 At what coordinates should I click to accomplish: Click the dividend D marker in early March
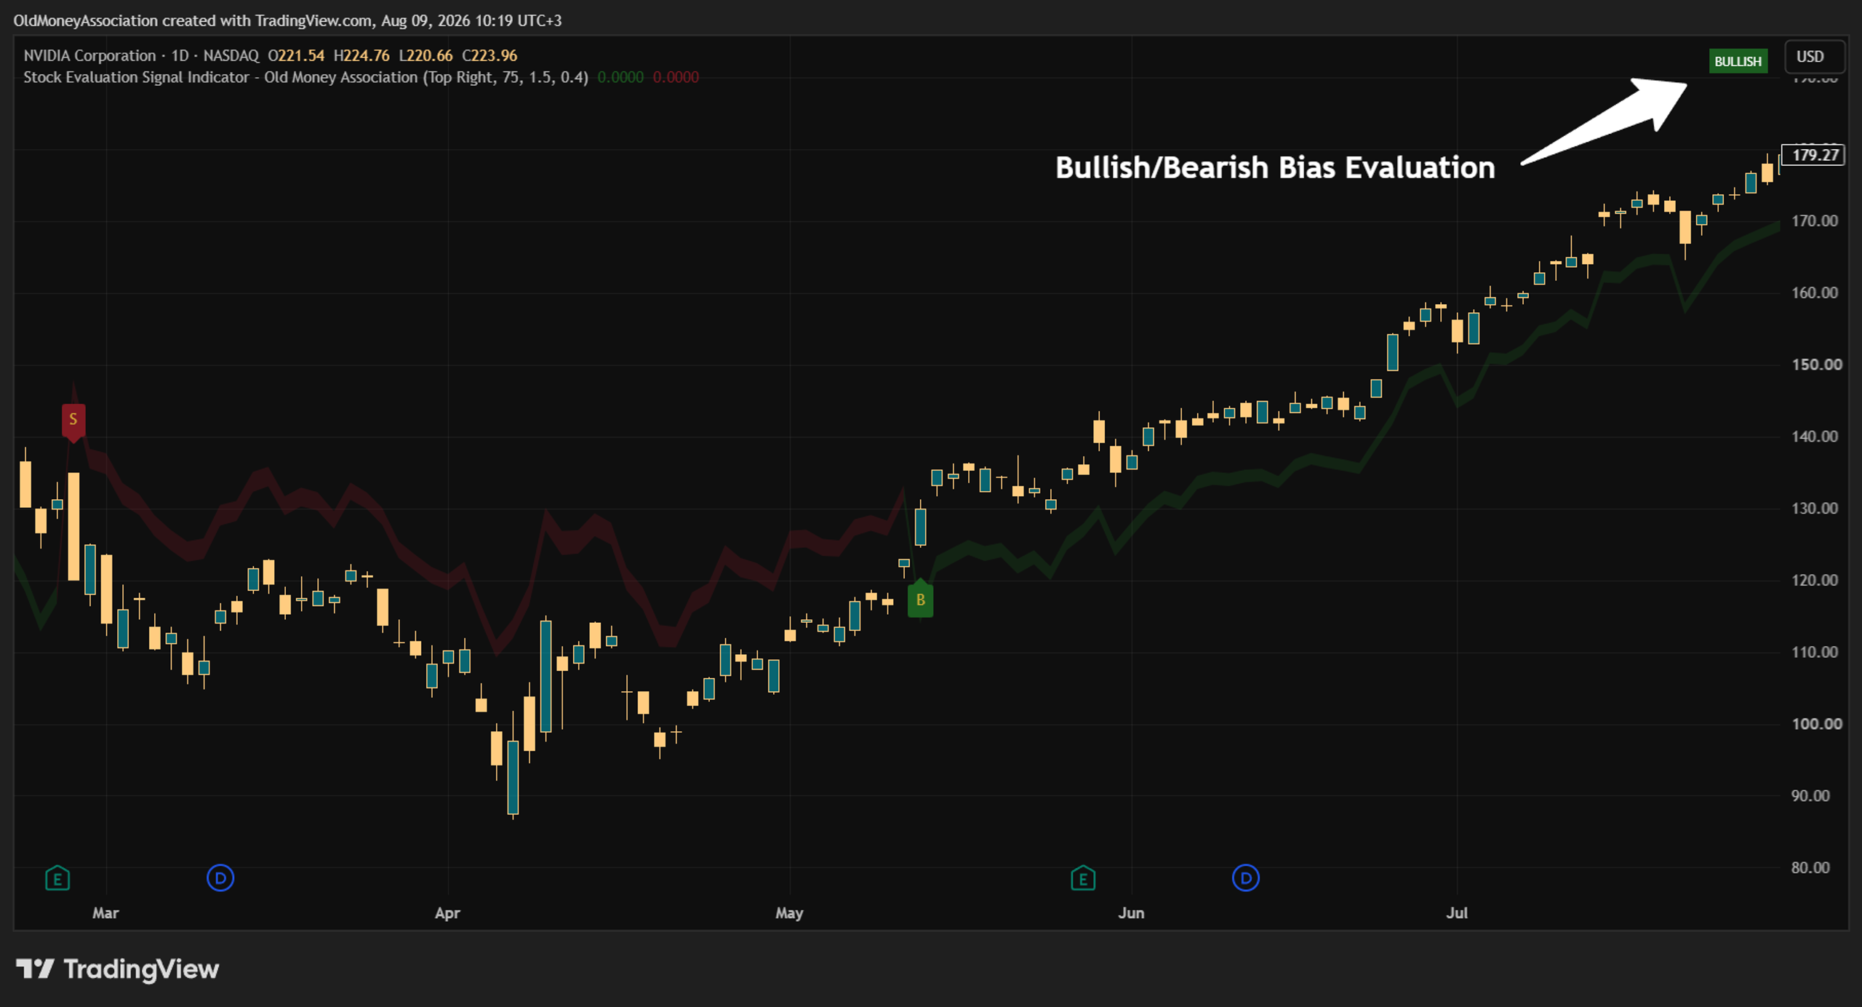click(220, 878)
